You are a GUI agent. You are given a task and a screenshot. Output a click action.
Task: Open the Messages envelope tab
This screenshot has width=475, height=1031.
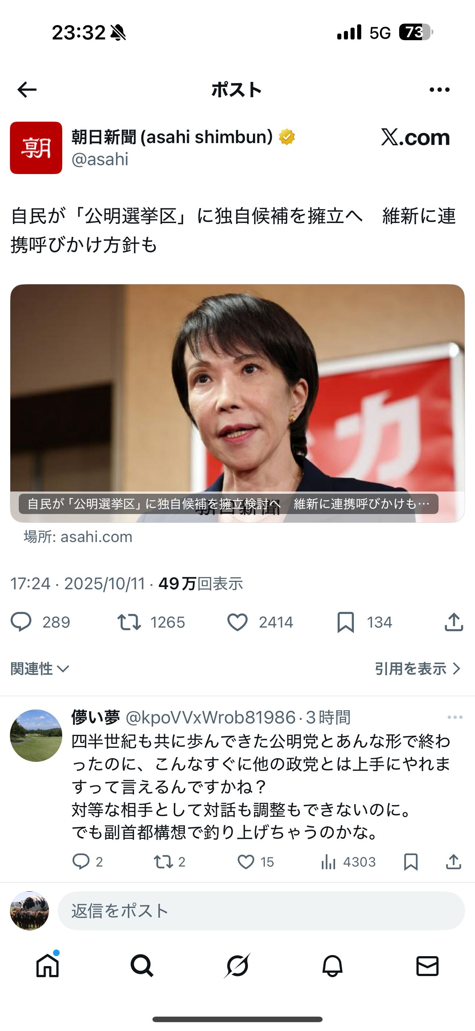click(427, 965)
